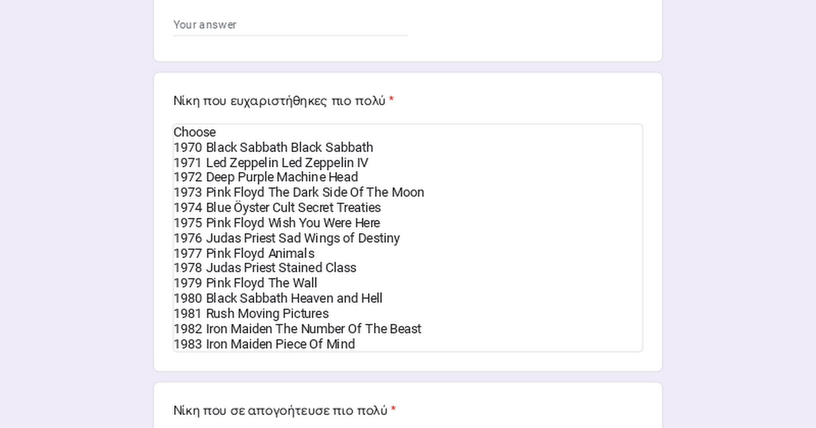Click the 'Νίκη που ευχαριστήθηκες πιο πολύ' question title

pyautogui.click(x=279, y=101)
